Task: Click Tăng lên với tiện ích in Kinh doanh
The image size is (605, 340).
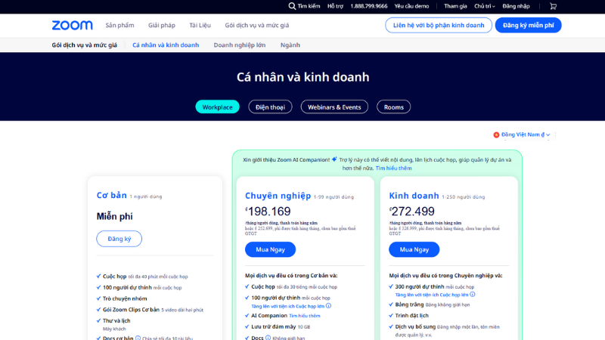Action: pyautogui.click(x=432, y=295)
